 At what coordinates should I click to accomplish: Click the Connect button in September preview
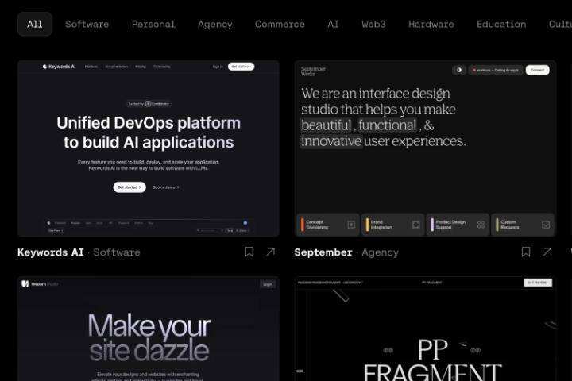click(537, 70)
